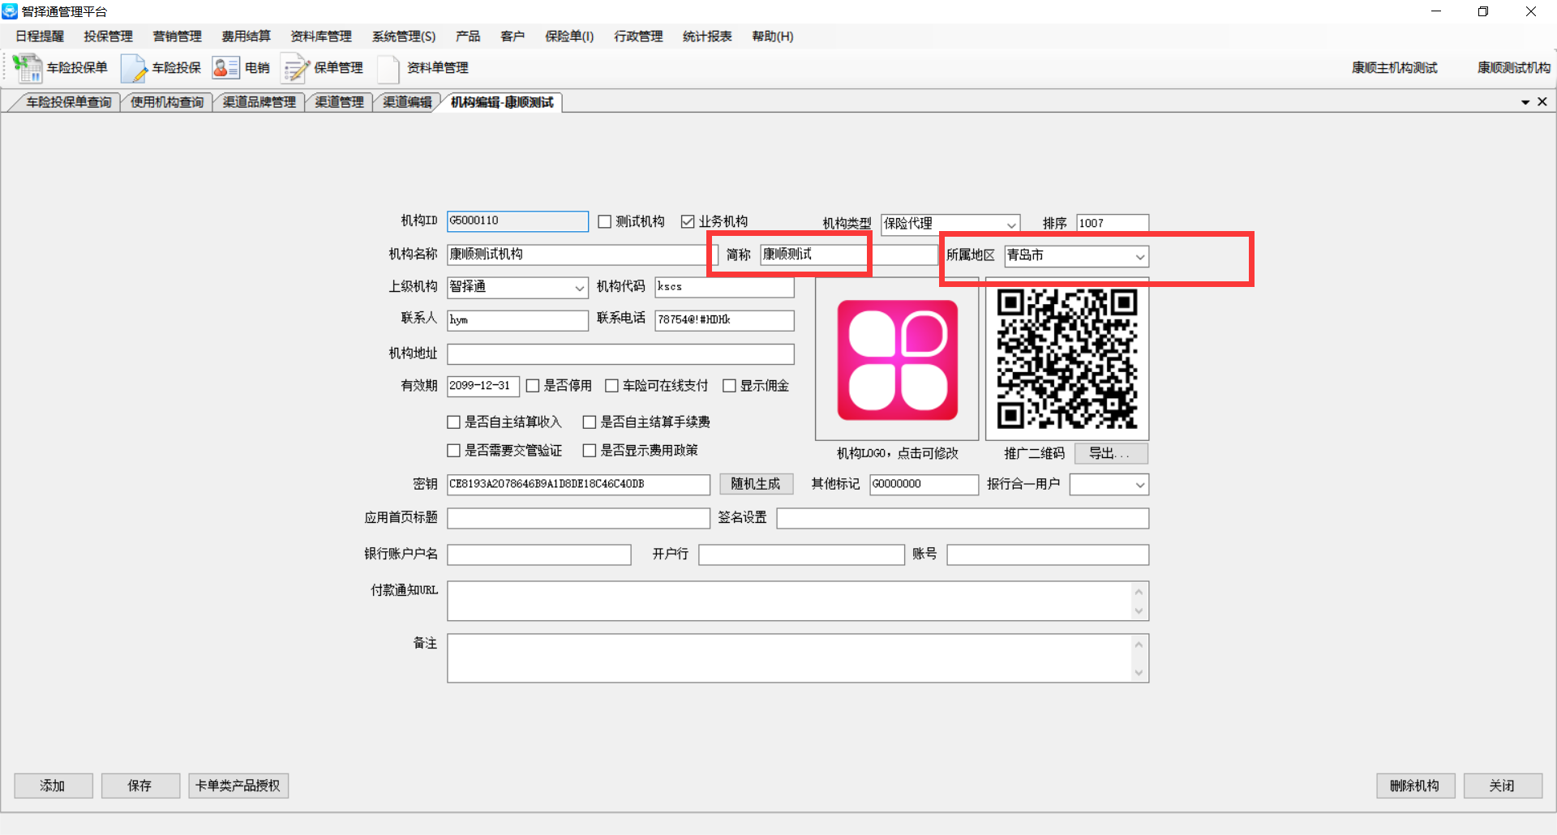The image size is (1557, 835).
Task: Click the 随机生成 key button
Action: pyautogui.click(x=756, y=484)
